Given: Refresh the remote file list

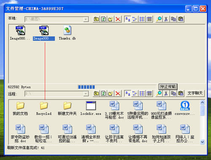Looking at the screenshot, I should tap(103, 93).
